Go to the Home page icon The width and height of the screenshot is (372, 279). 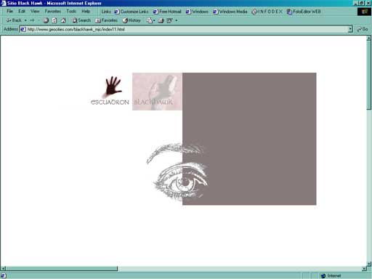tap(63, 20)
